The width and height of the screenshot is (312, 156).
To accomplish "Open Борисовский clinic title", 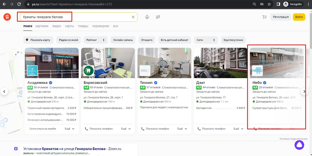I will pyautogui.click(x=95, y=83).
